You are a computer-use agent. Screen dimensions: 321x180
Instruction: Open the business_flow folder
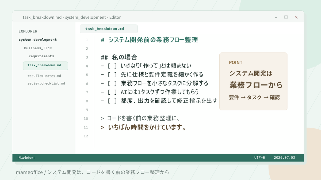pyautogui.click(x=38, y=48)
